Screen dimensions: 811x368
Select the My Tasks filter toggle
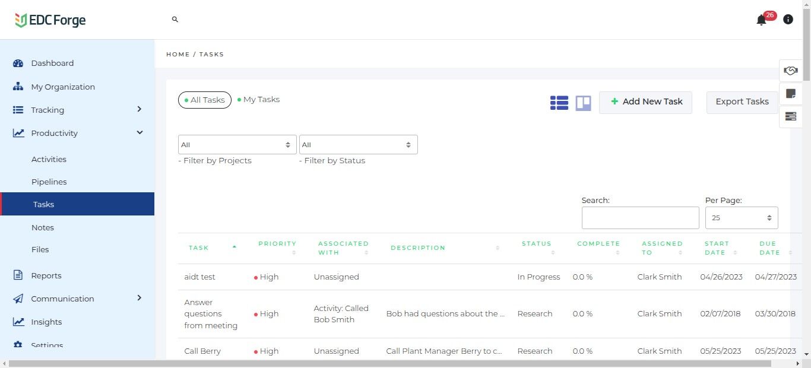(x=259, y=100)
